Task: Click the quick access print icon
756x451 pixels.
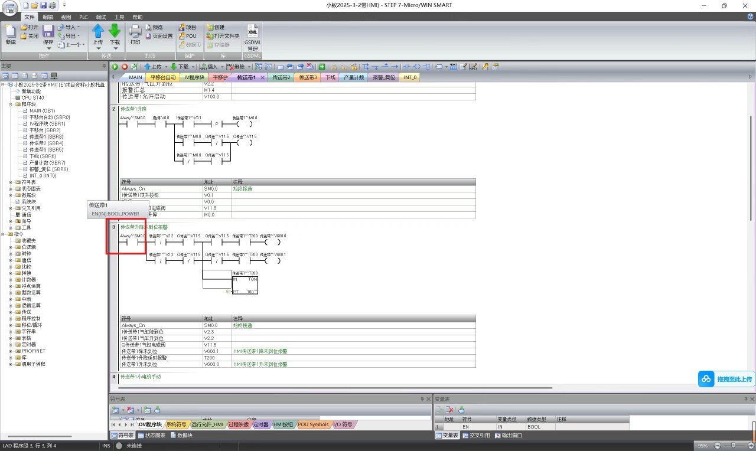Action: pos(52,5)
